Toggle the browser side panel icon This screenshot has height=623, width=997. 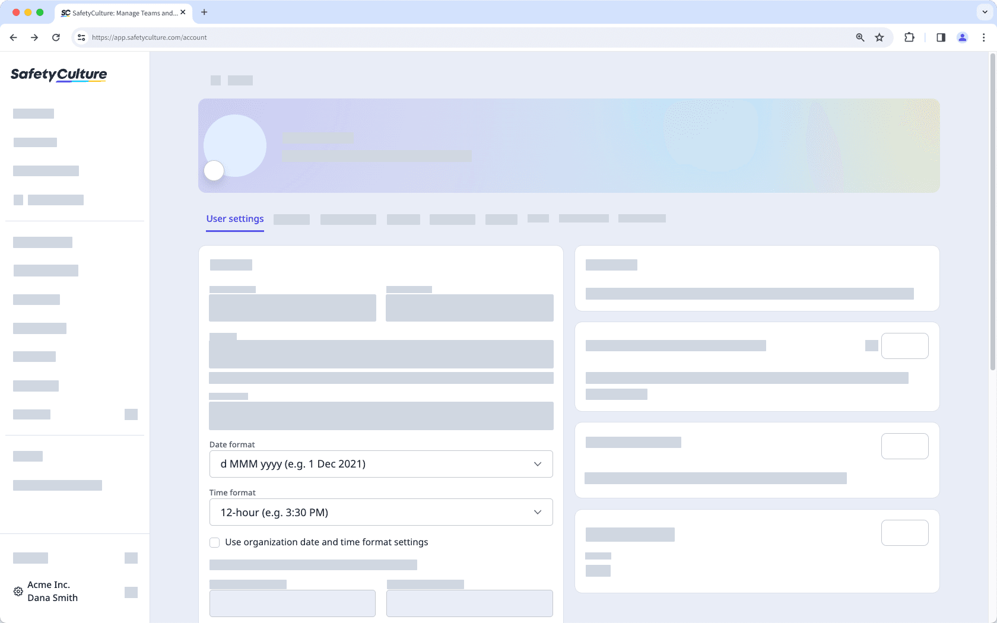click(x=940, y=37)
